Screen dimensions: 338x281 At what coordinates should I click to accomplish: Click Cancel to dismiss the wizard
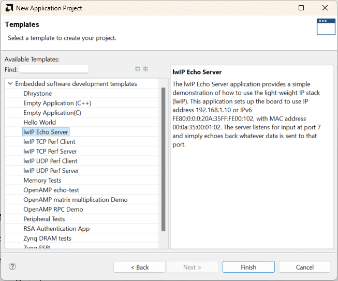[x=304, y=267]
